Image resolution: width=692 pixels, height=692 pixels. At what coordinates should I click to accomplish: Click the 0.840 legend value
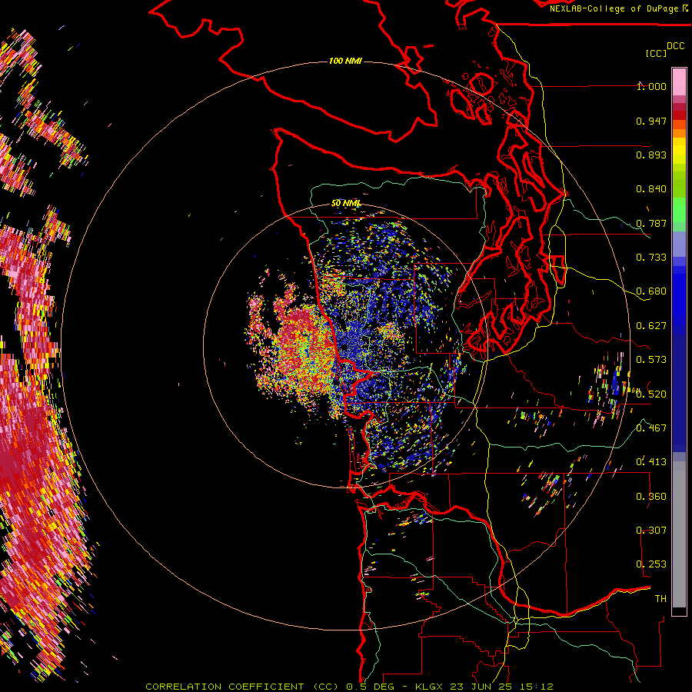pyautogui.click(x=651, y=189)
